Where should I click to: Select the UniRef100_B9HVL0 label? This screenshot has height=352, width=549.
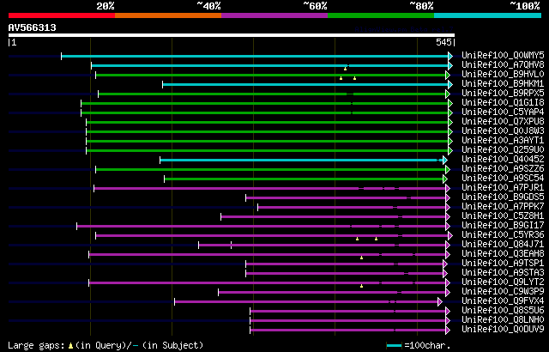503,74
